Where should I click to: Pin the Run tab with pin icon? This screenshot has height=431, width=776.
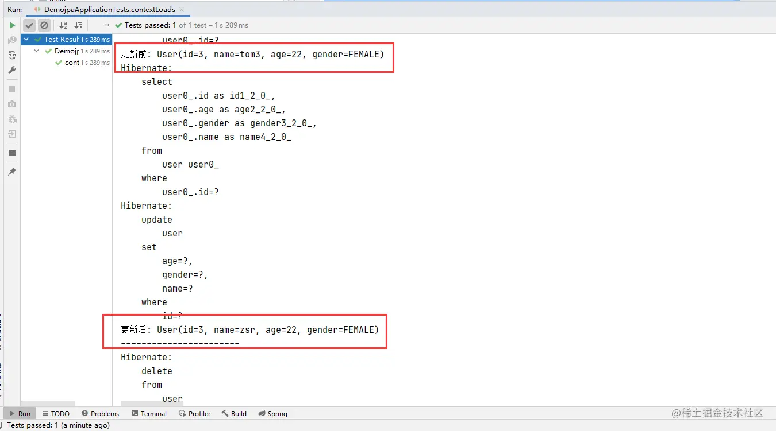(x=12, y=172)
